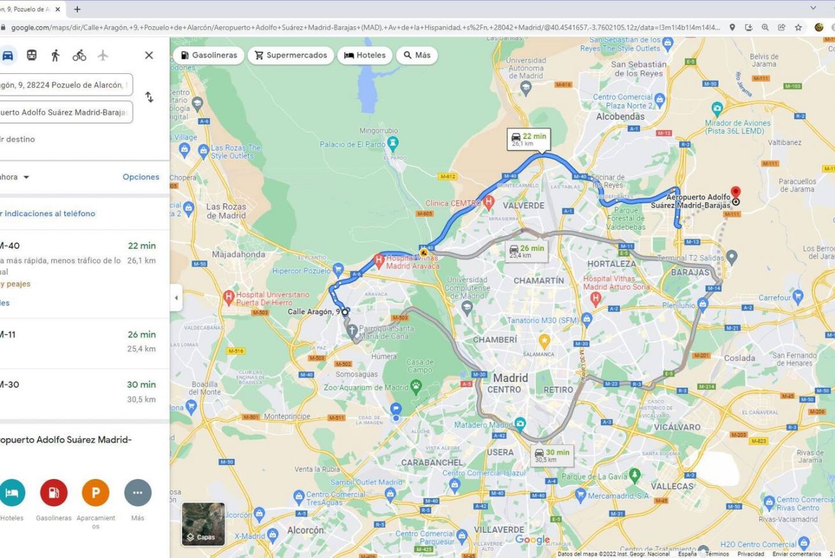Click browser address bar URL
Screen dimensions: 835x558
366,27
